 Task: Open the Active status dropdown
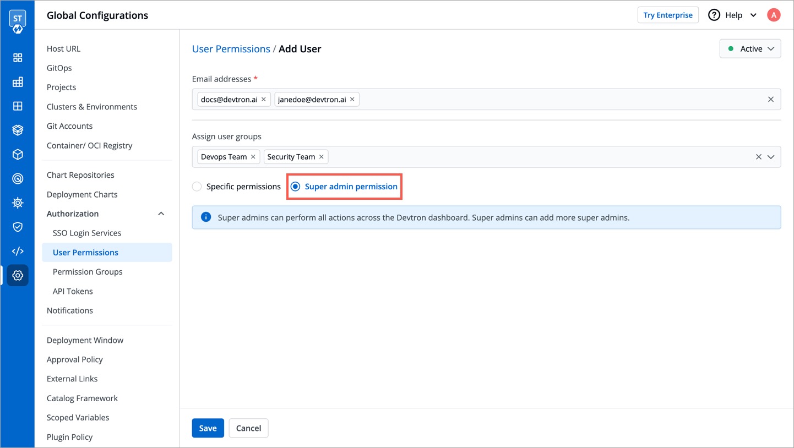pyautogui.click(x=750, y=48)
